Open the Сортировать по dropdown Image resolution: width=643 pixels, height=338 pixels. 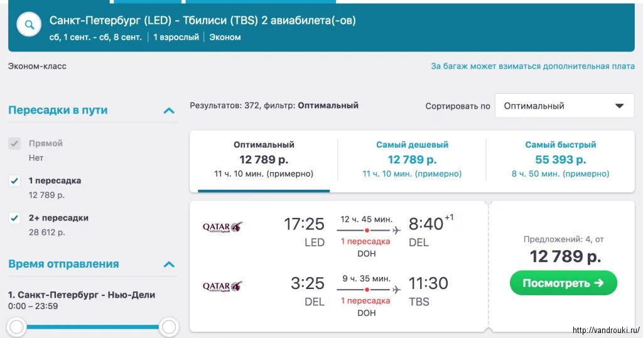[565, 106]
